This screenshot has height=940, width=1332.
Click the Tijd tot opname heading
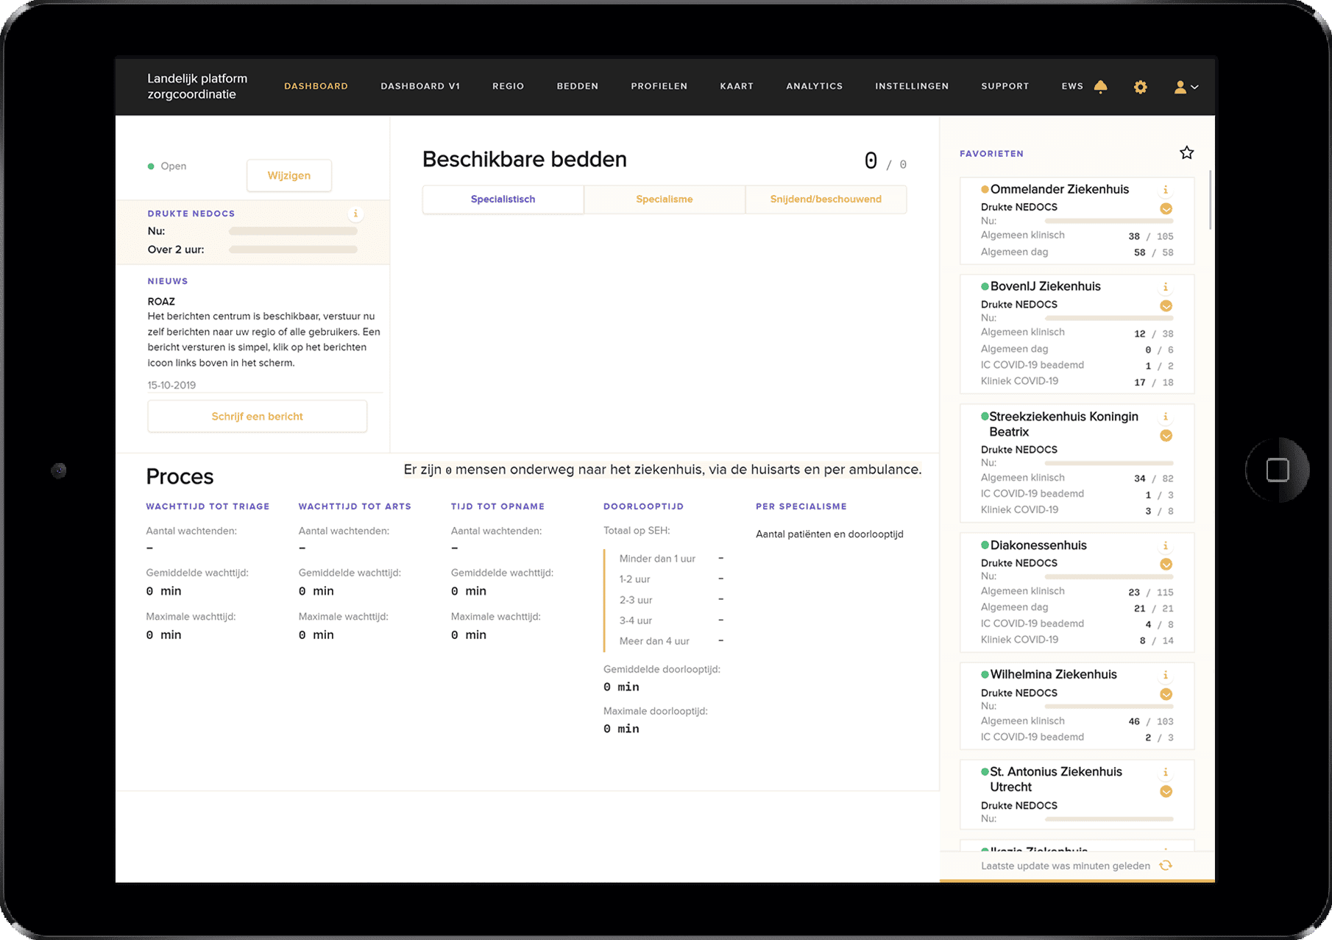(497, 506)
